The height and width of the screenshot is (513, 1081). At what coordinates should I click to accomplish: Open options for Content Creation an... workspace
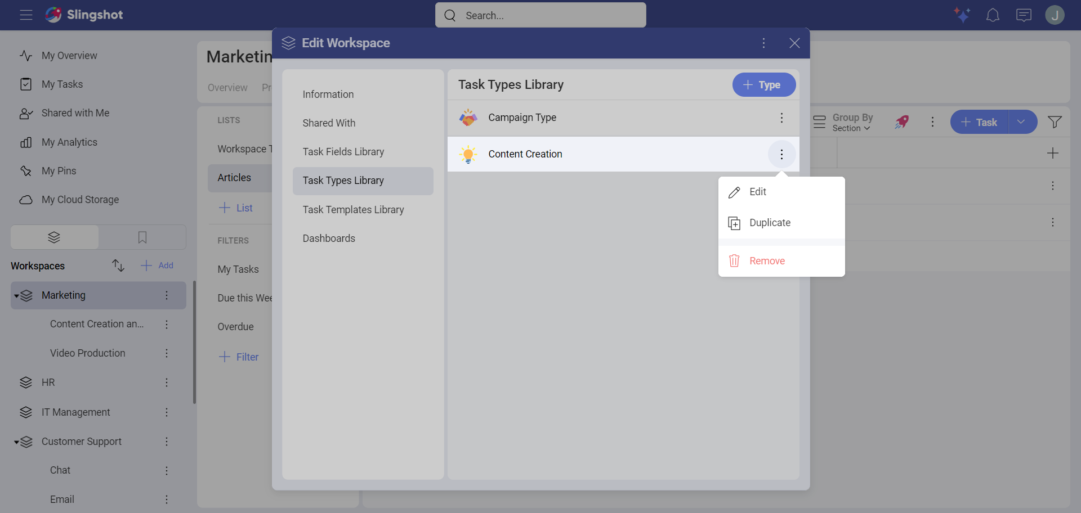tap(167, 324)
